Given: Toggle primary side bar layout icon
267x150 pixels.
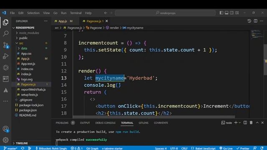Looking at the screenshot, I should tap(222, 13).
